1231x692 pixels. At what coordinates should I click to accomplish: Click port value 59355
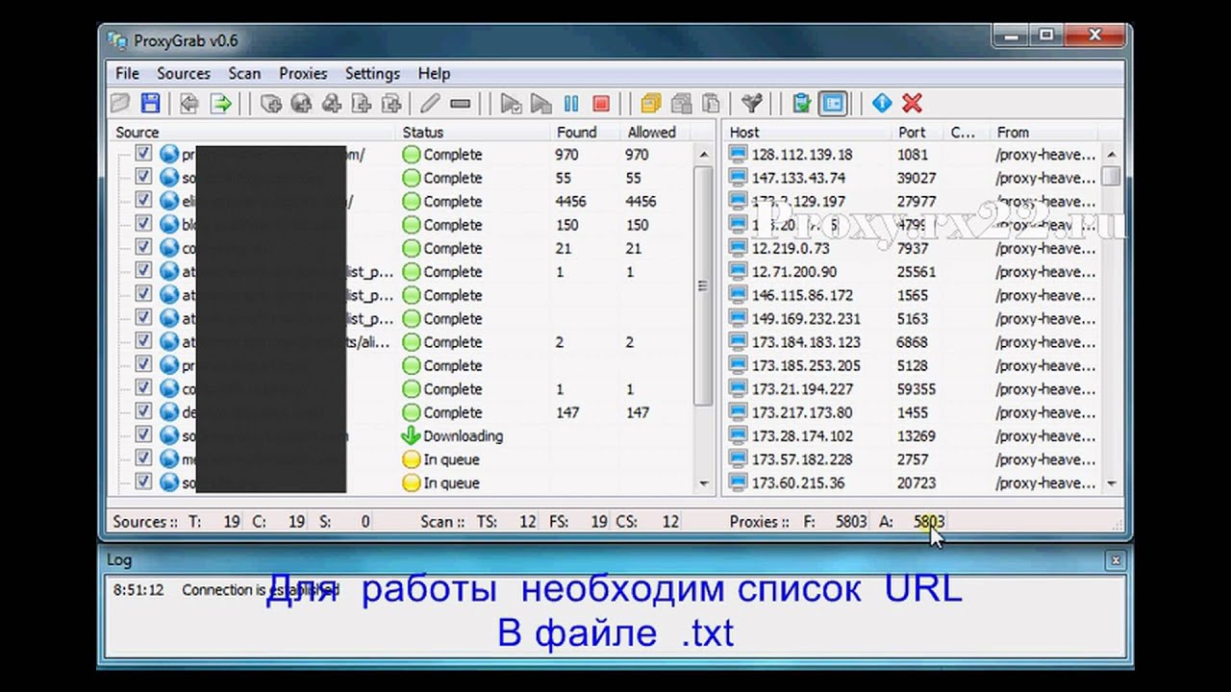tap(917, 389)
